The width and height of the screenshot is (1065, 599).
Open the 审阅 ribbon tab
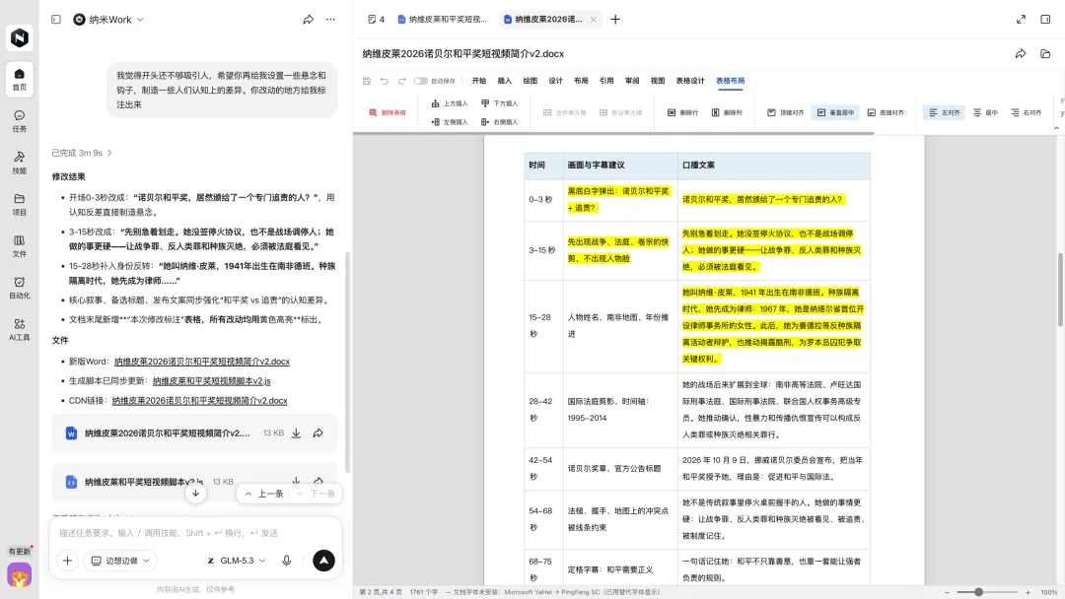pyautogui.click(x=632, y=81)
